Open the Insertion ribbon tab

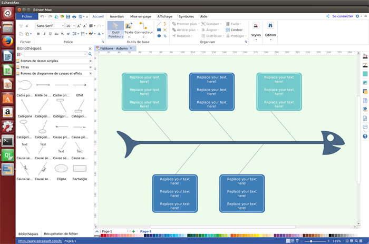(x=117, y=16)
